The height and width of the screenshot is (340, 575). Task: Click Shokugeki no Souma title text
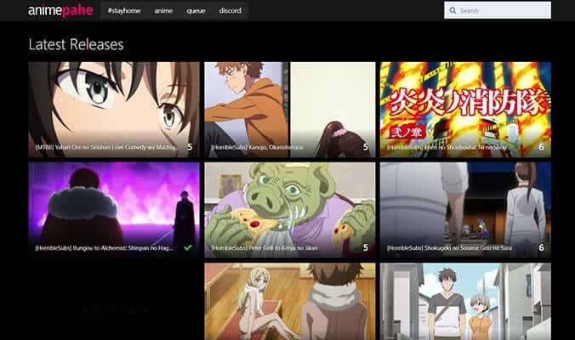tap(449, 248)
